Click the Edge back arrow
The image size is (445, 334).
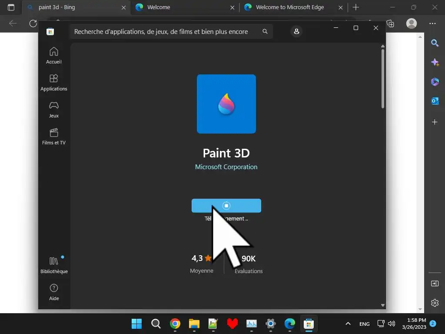click(x=13, y=23)
